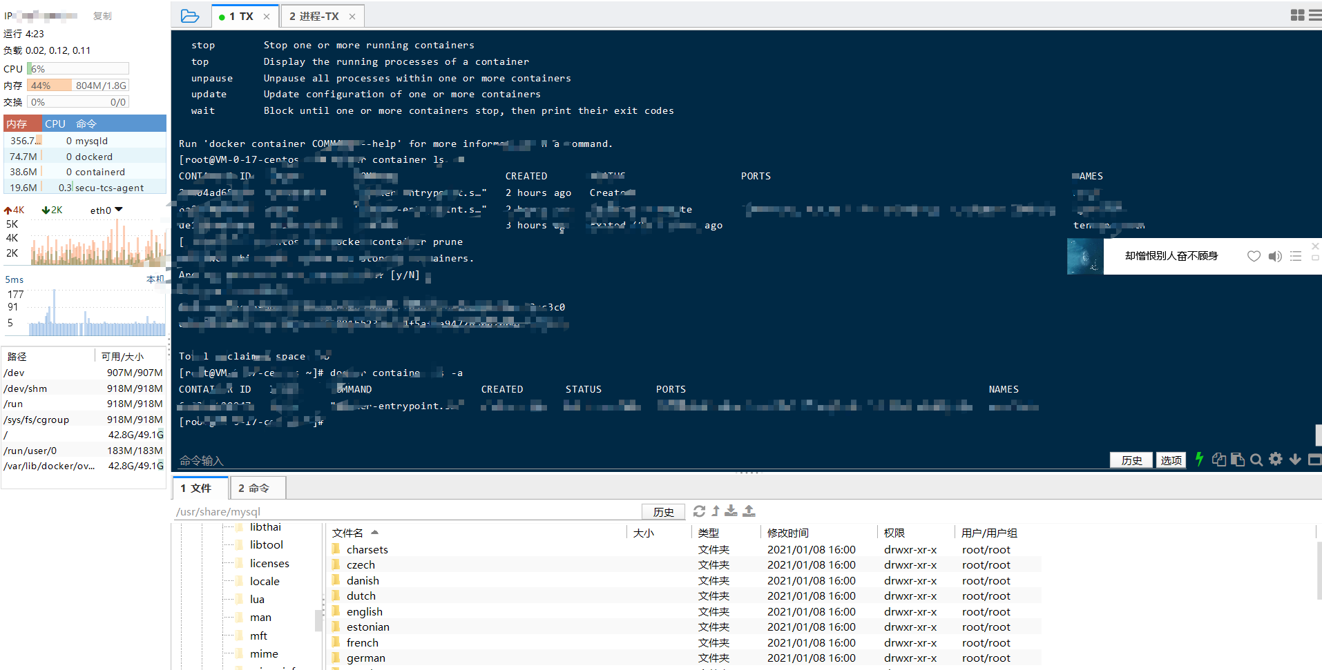Image resolution: width=1322 pixels, height=670 pixels.
Task: Close the '1 TX' terminal tab
Action: 267,17
